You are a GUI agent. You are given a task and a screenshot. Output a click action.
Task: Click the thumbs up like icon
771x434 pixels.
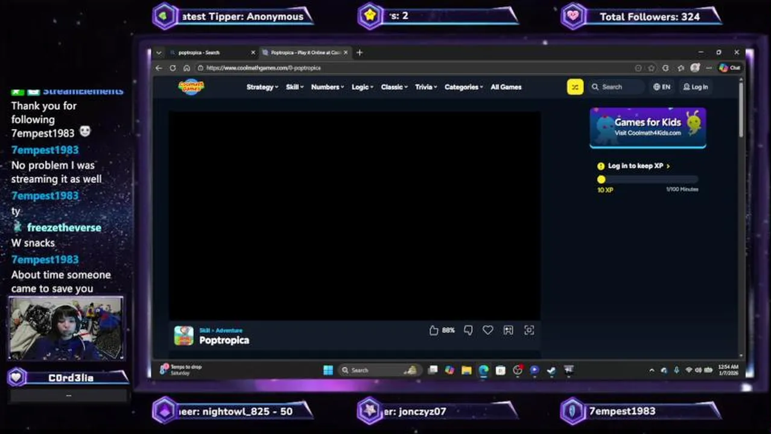click(433, 330)
